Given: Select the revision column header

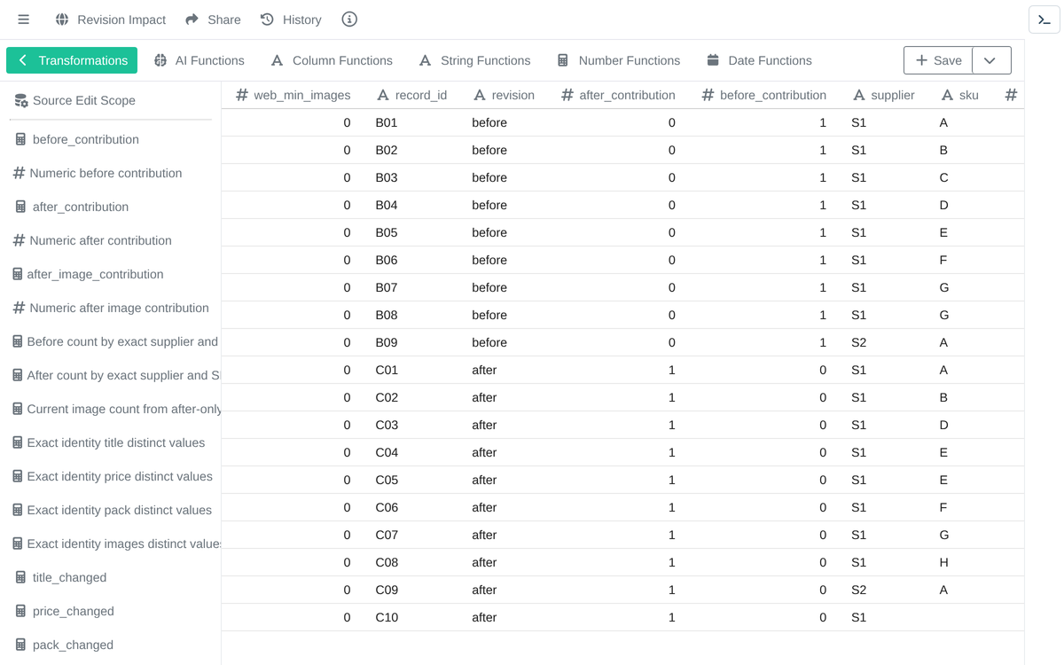Looking at the screenshot, I should click(x=504, y=95).
